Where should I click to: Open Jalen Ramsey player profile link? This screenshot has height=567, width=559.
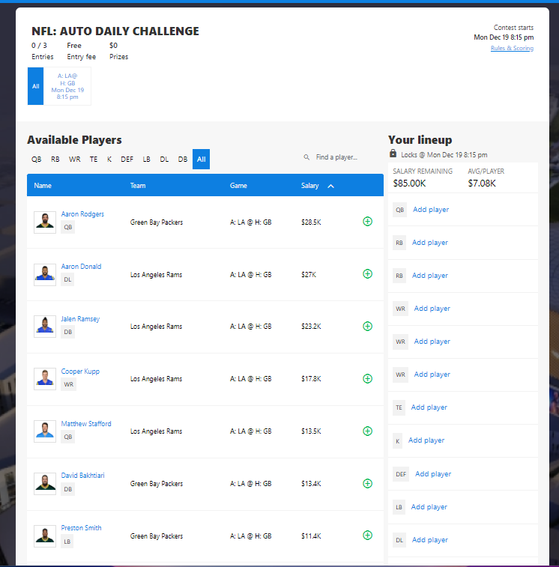[80, 319]
